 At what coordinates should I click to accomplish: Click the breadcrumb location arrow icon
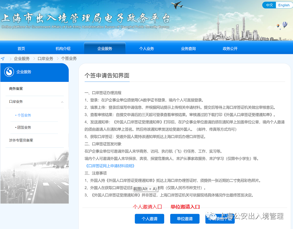3,59
